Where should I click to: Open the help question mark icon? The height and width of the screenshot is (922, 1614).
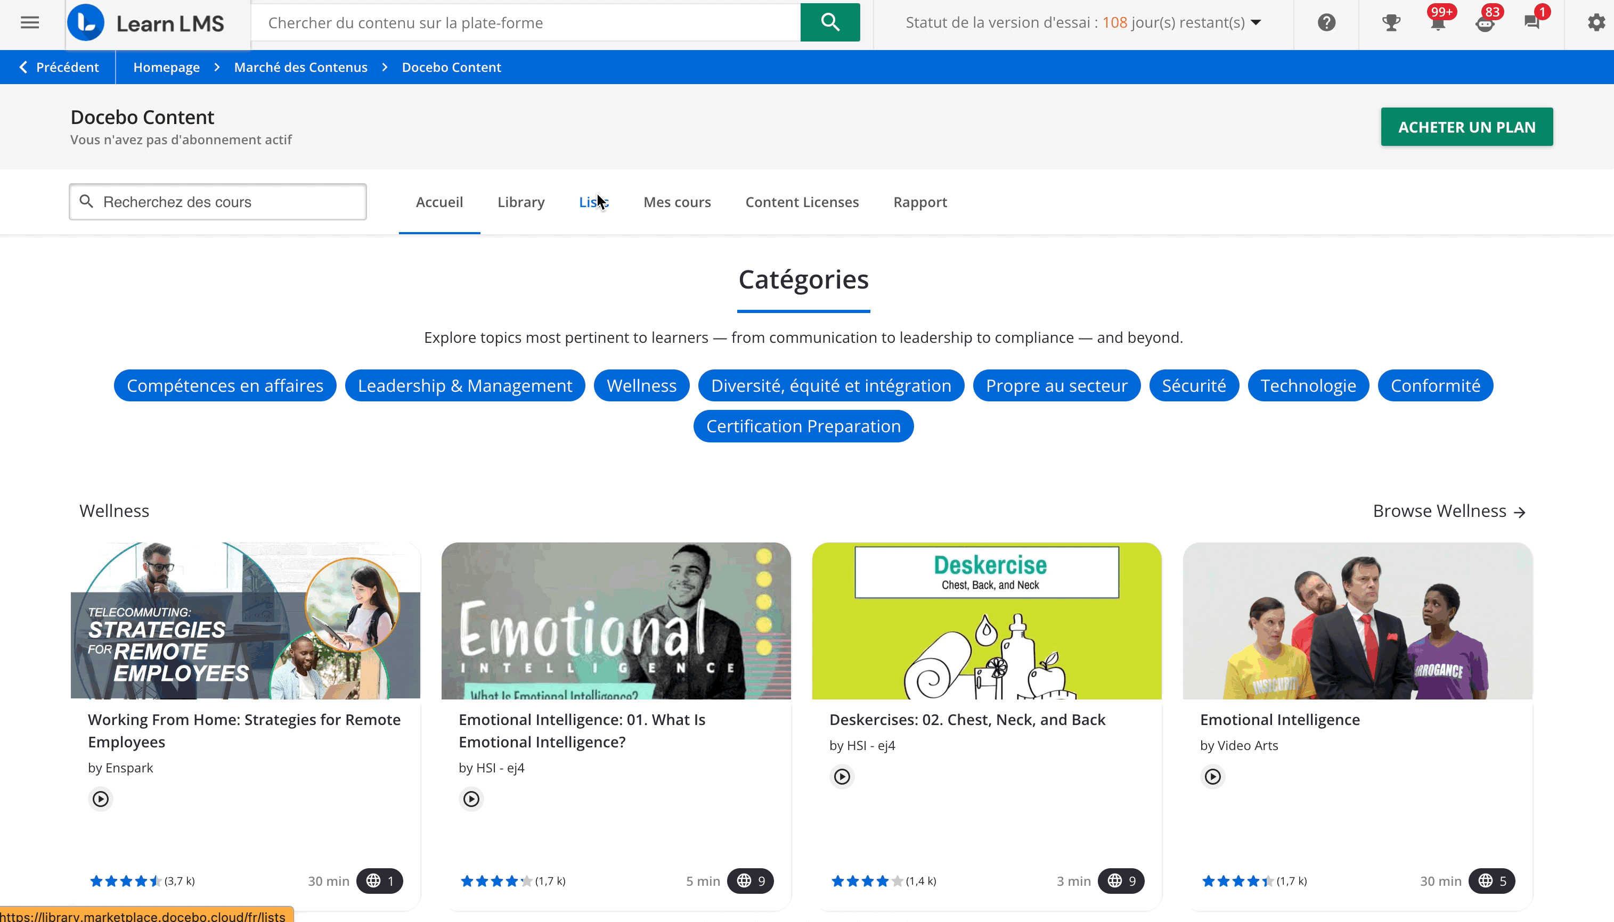pos(1326,23)
